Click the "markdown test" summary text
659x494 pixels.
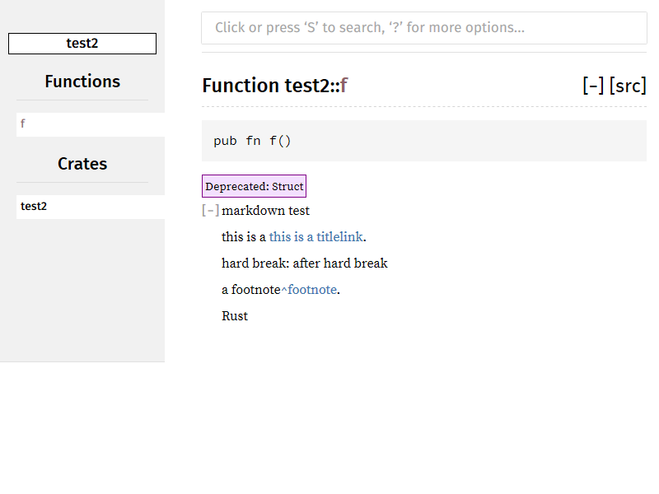coord(265,211)
